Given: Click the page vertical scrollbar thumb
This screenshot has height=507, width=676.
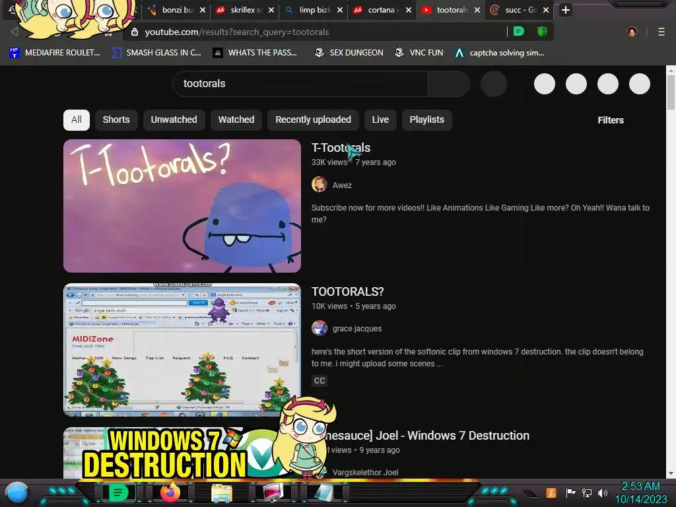Looking at the screenshot, I should [671, 92].
